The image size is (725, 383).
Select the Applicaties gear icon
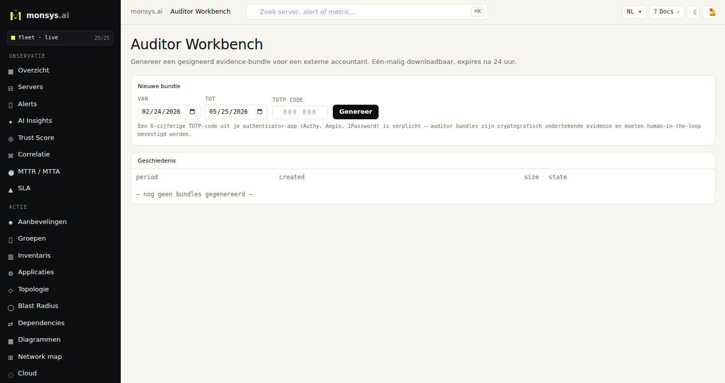coord(11,273)
